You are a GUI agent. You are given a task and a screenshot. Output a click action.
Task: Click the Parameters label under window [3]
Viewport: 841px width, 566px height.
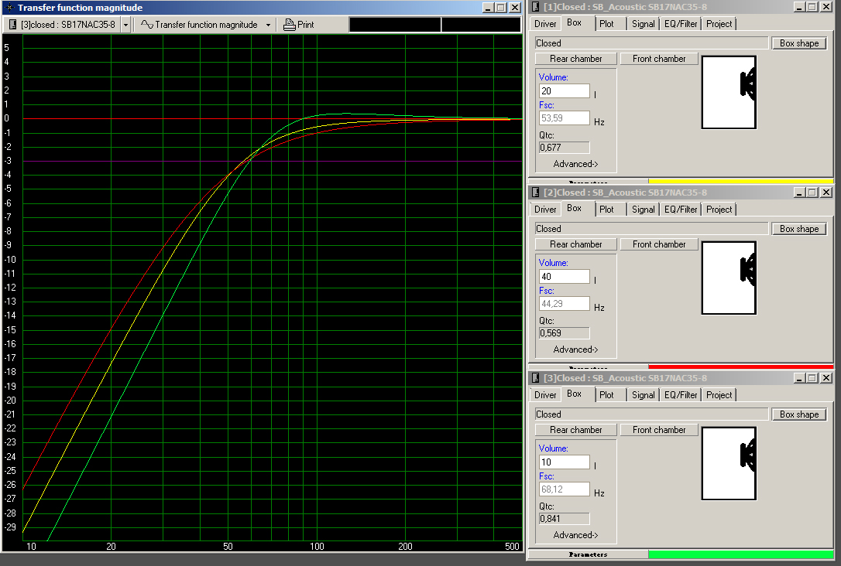tap(588, 554)
